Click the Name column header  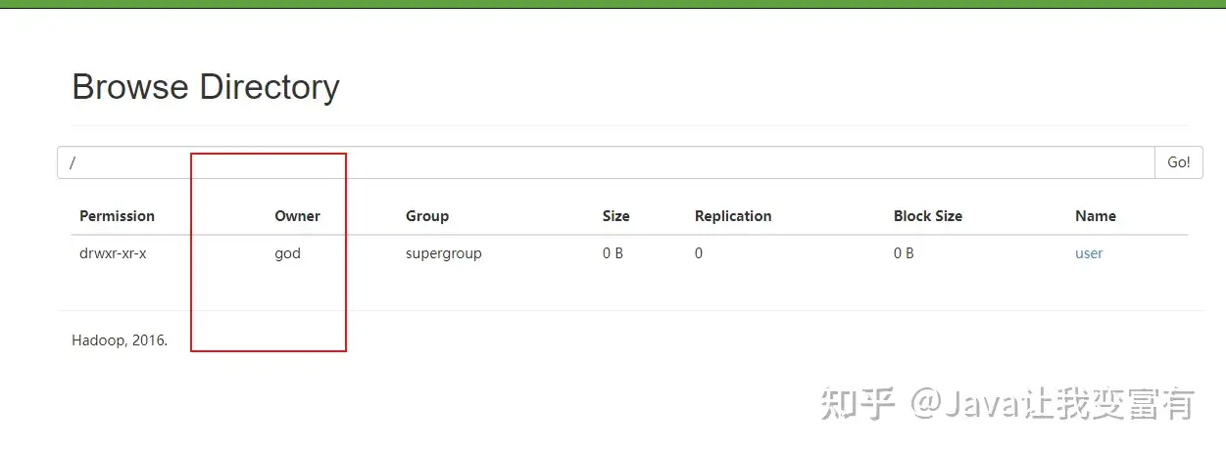tap(1095, 216)
